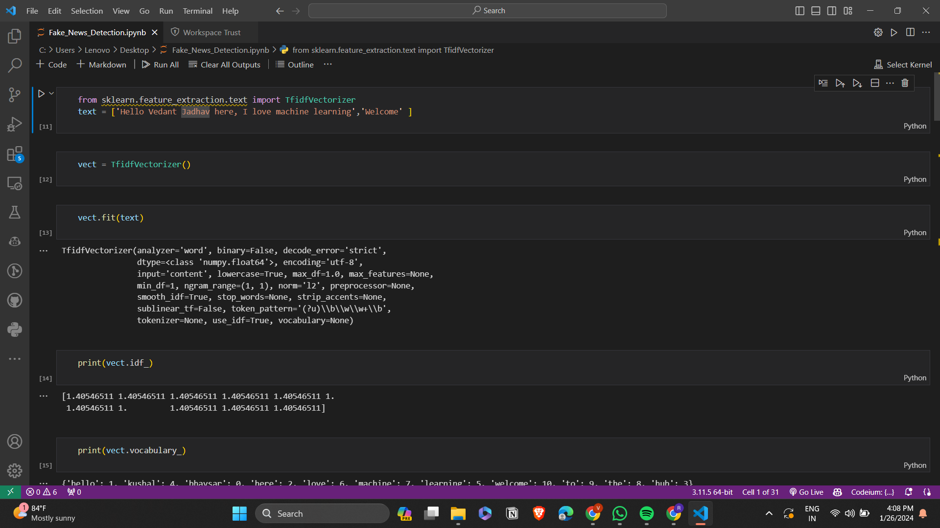The height and width of the screenshot is (528, 940).
Task: Split the first notebook cell
Action: (875, 83)
